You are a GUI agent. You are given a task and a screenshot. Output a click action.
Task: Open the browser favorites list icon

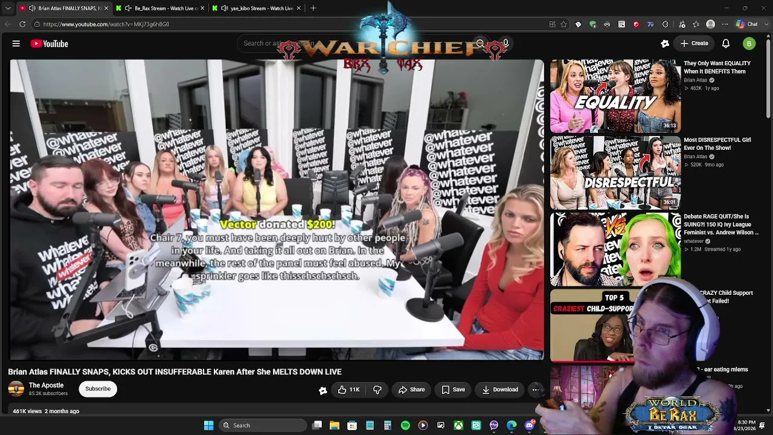[x=696, y=24]
